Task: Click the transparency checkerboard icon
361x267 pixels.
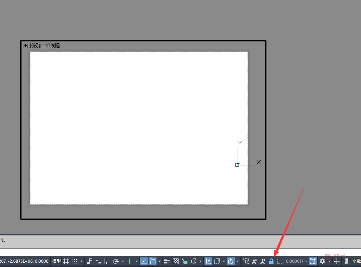Action: coord(176,262)
